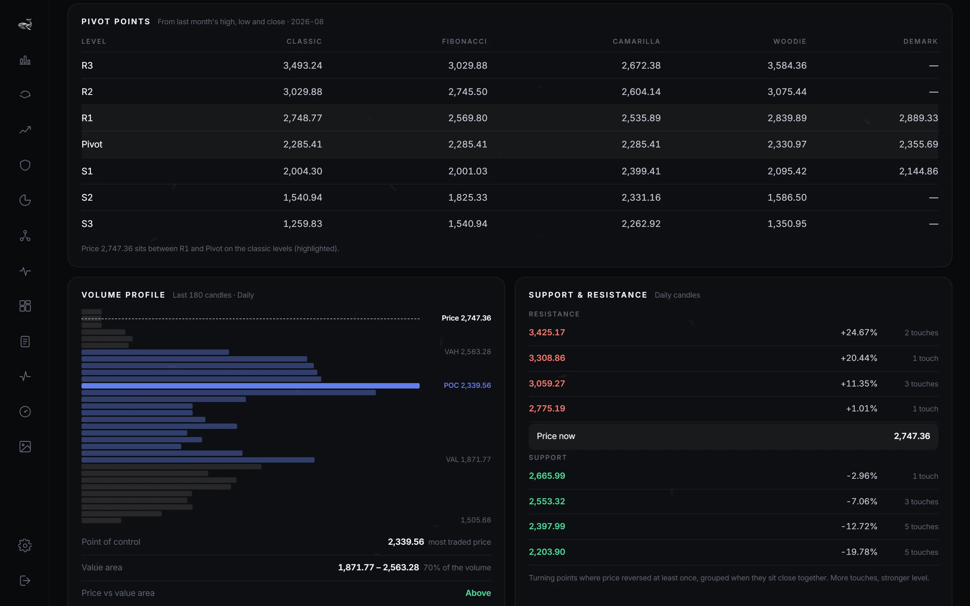Viewport: 970px width, 606px height.
Task: Click Woodie S3 value 1,350.95
Action: coord(787,224)
